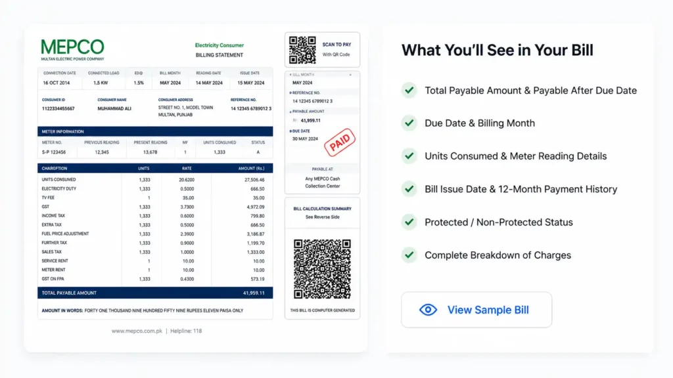Click the FURTHER TAX charge row
Image resolution: width=673 pixels, height=378 pixels.
pyautogui.click(x=155, y=243)
